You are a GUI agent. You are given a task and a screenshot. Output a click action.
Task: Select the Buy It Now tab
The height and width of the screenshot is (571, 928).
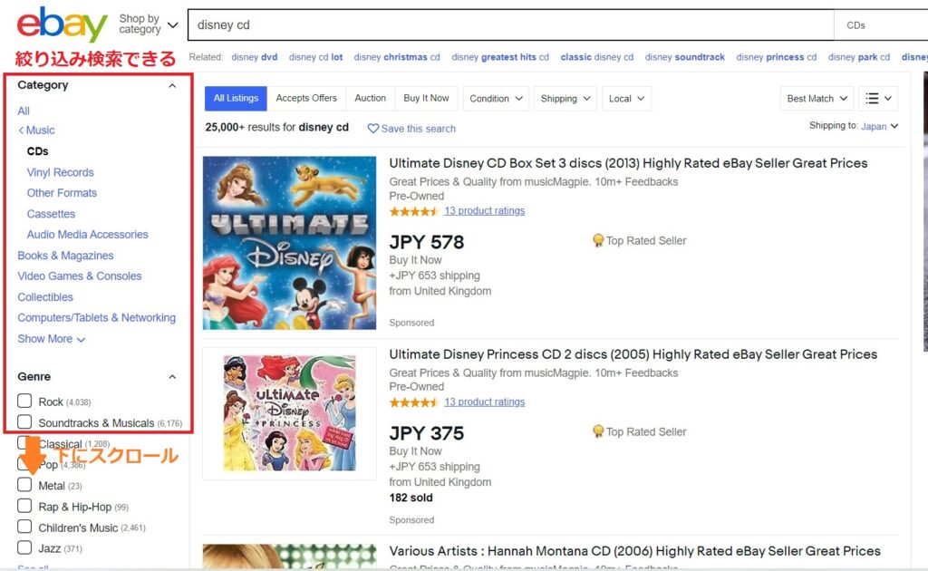tap(426, 98)
